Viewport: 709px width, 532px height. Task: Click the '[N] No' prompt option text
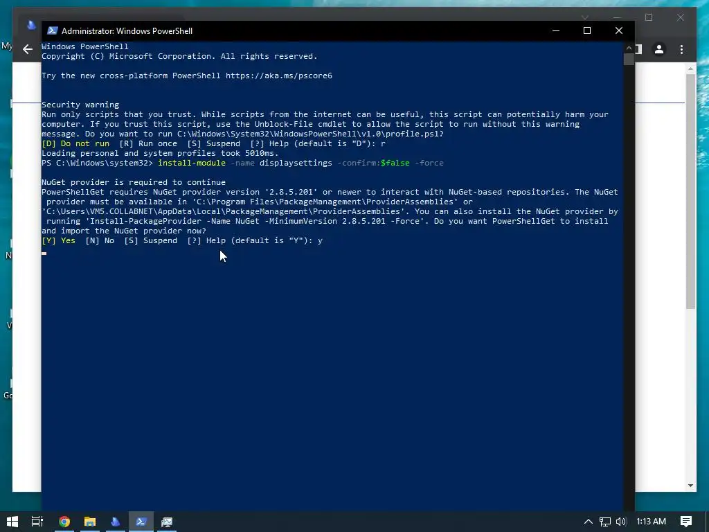[x=100, y=240]
